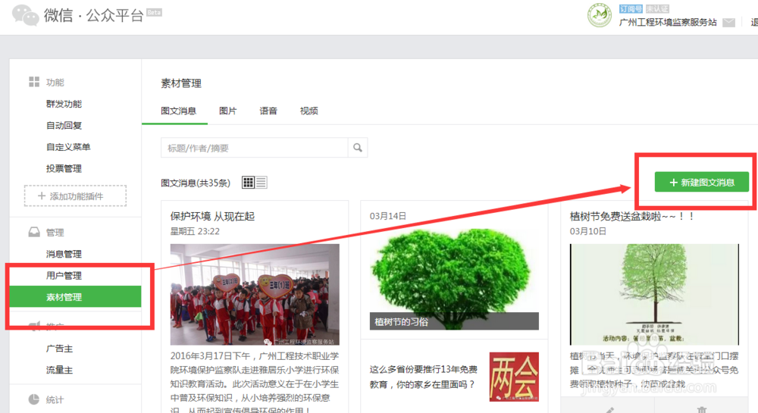The height and width of the screenshot is (413, 758).
Task: Select the 语音 tab
Action: pyautogui.click(x=268, y=111)
